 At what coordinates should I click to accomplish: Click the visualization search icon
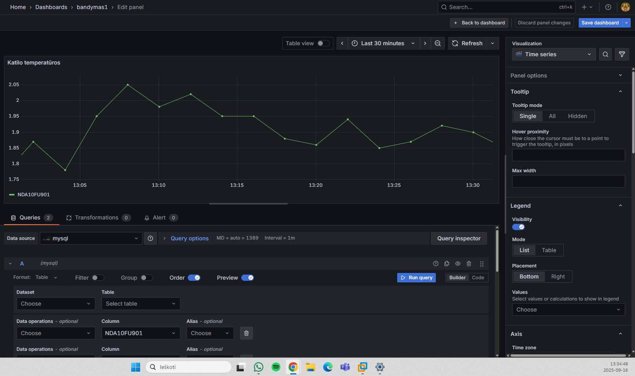click(605, 54)
